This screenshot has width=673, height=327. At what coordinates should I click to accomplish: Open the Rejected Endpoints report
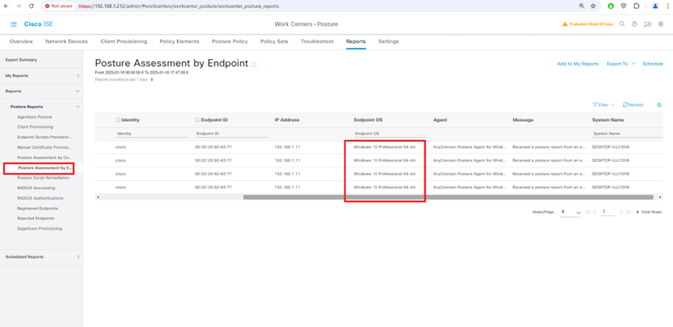tap(36, 218)
